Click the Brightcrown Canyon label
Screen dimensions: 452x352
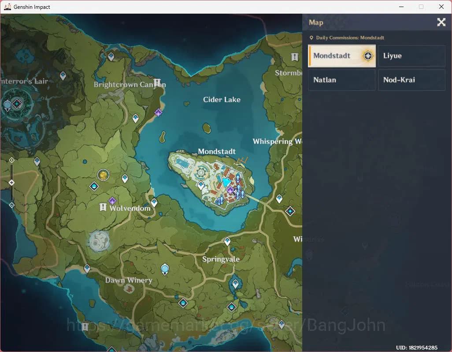click(130, 84)
